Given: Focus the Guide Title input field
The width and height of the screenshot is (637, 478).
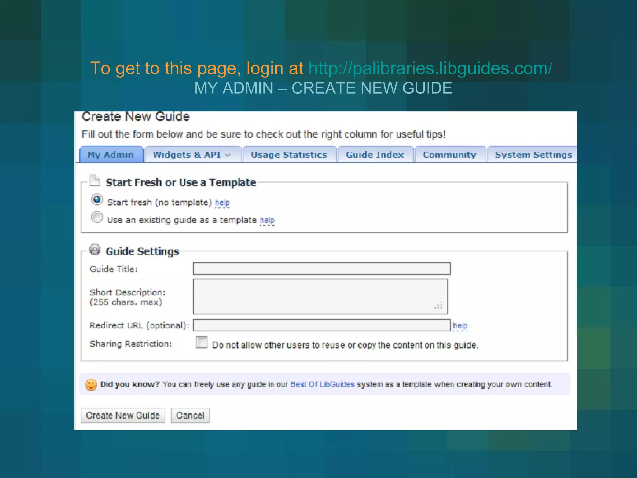Looking at the screenshot, I should click(322, 269).
